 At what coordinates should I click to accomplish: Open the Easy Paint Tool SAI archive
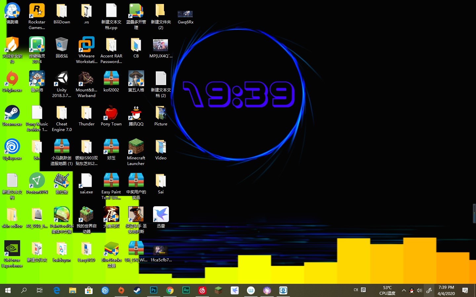click(x=111, y=186)
